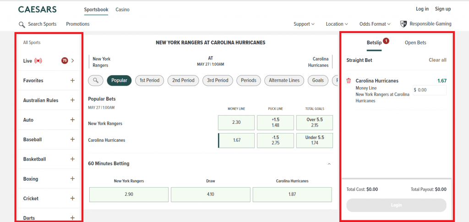Click the Betslip count badge
Image resolution: width=469 pixels, height=222 pixels.
[x=386, y=41]
